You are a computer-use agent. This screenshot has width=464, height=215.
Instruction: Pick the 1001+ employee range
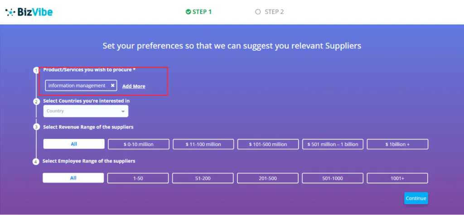pyautogui.click(x=397, y=178)
